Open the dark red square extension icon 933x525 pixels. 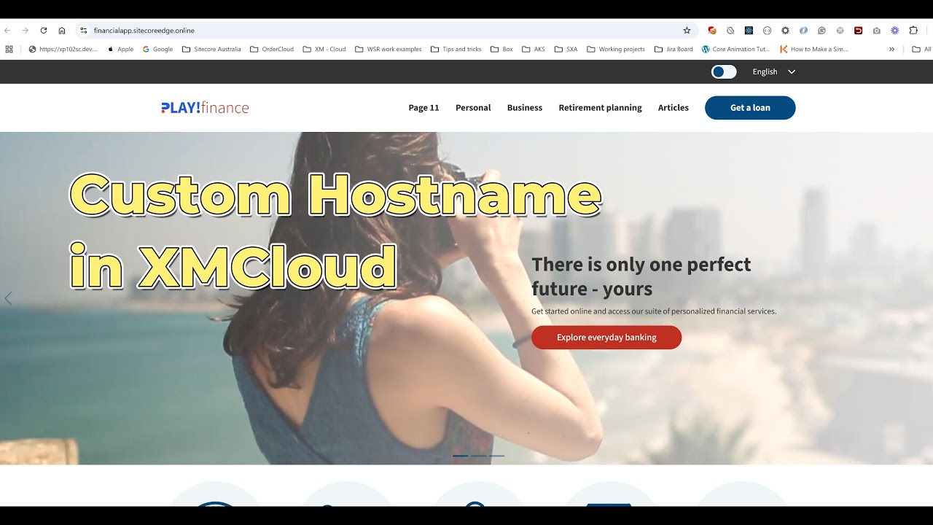click(x=858, y=31)
